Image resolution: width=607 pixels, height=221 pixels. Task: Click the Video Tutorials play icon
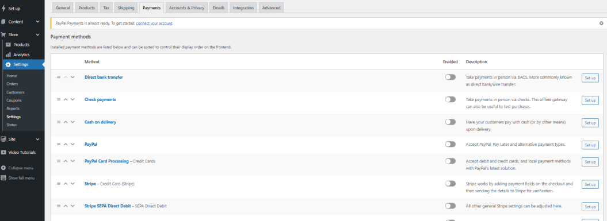point(3,152)
